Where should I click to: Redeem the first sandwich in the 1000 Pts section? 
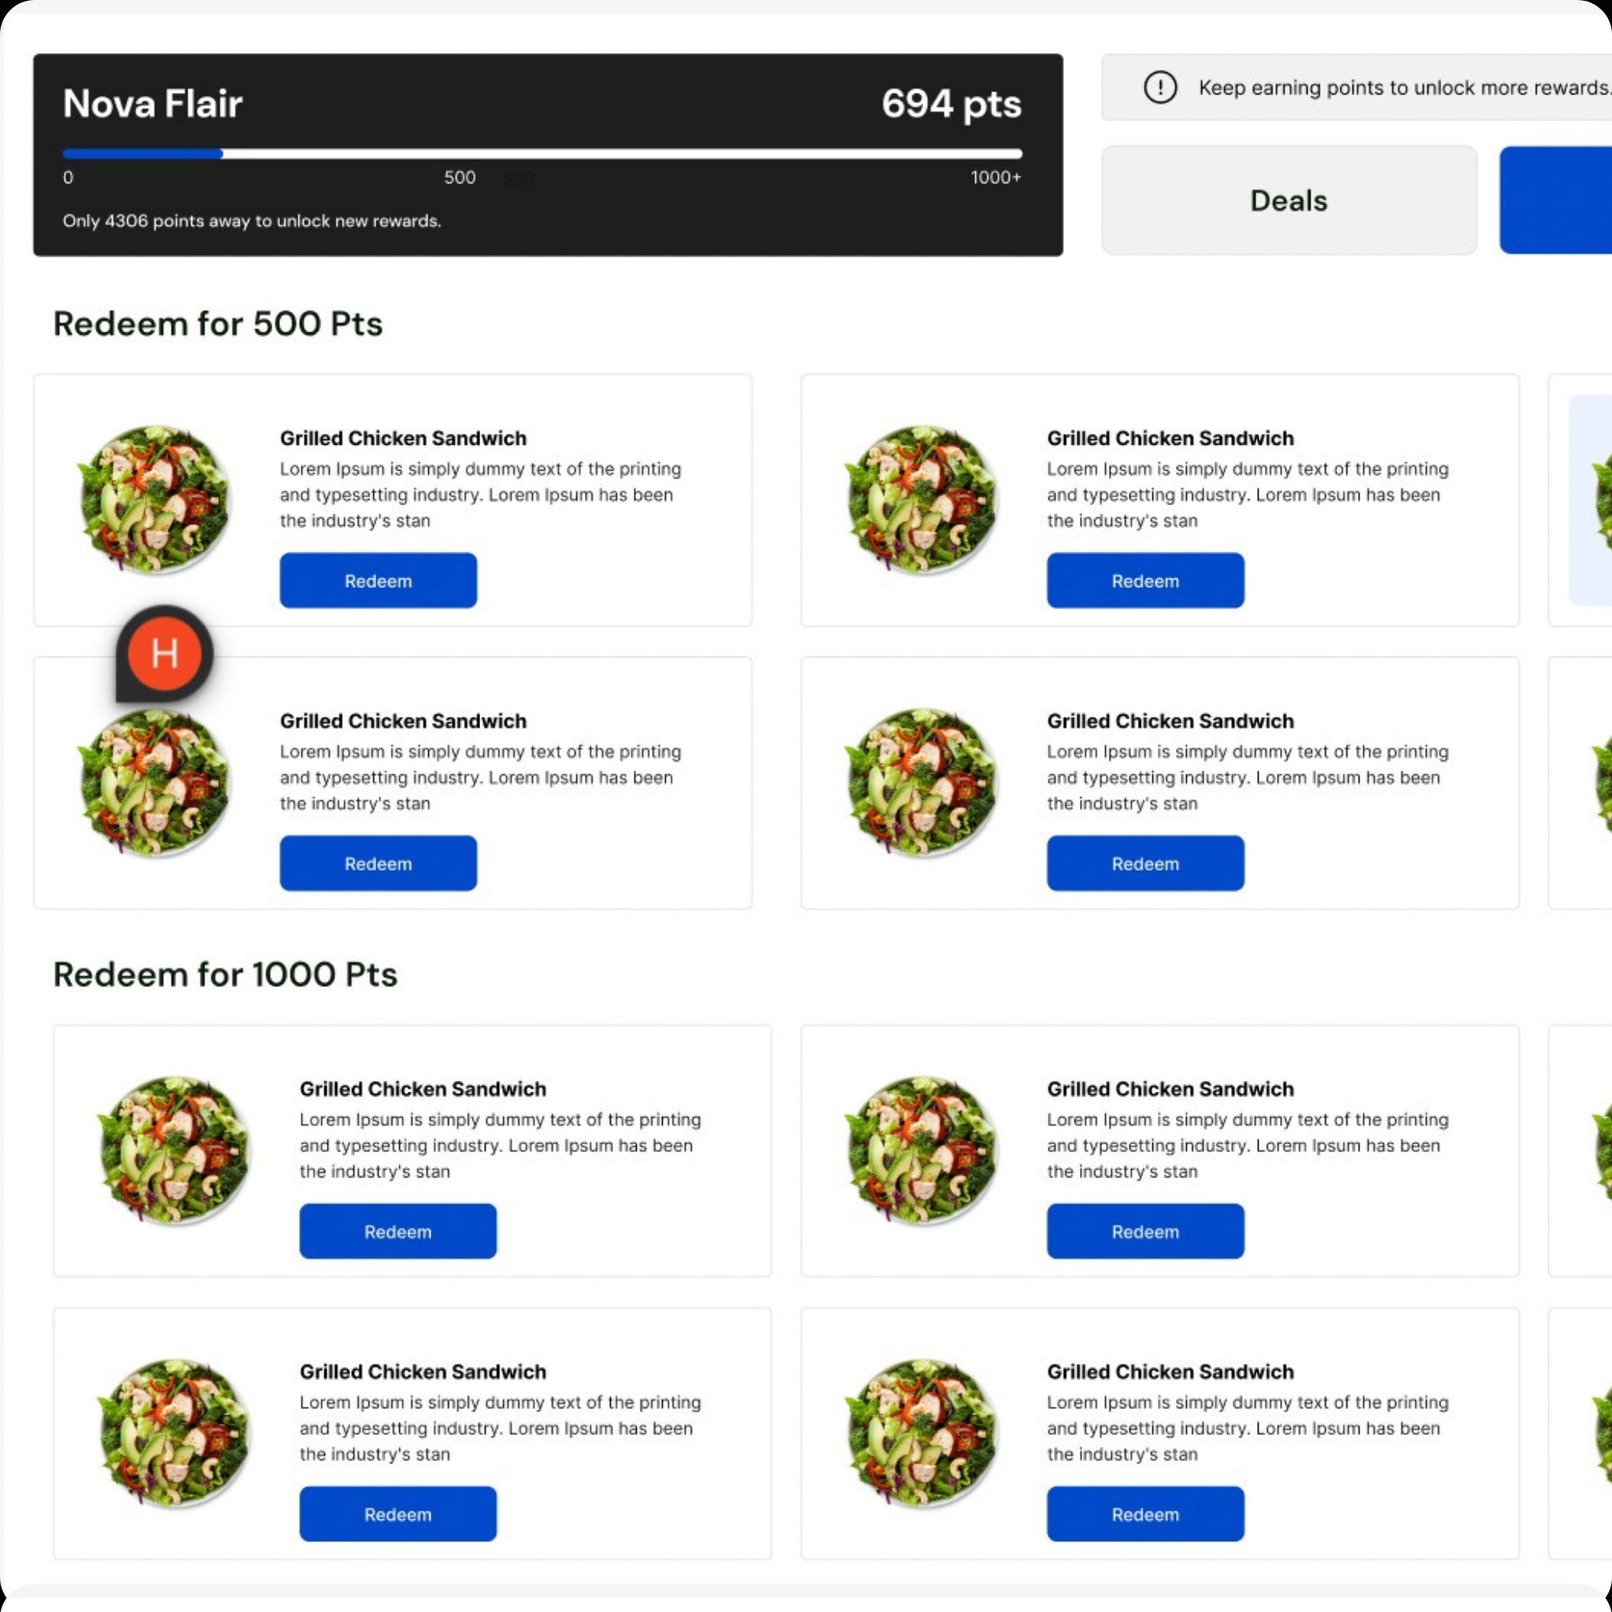(x=398, y=1232)
